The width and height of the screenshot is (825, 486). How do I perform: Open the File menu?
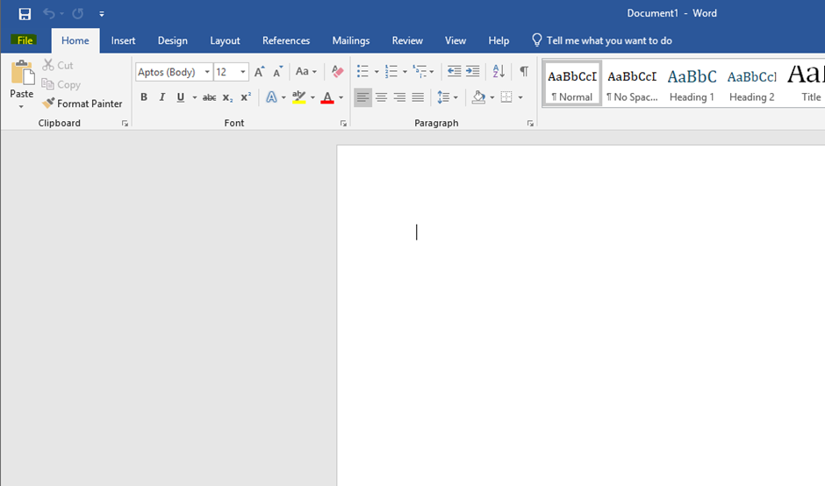25,40
